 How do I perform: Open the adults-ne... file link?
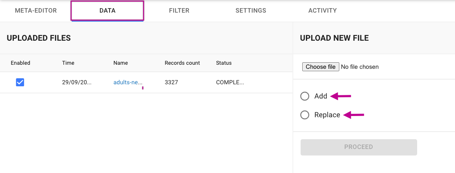point(128,82)
